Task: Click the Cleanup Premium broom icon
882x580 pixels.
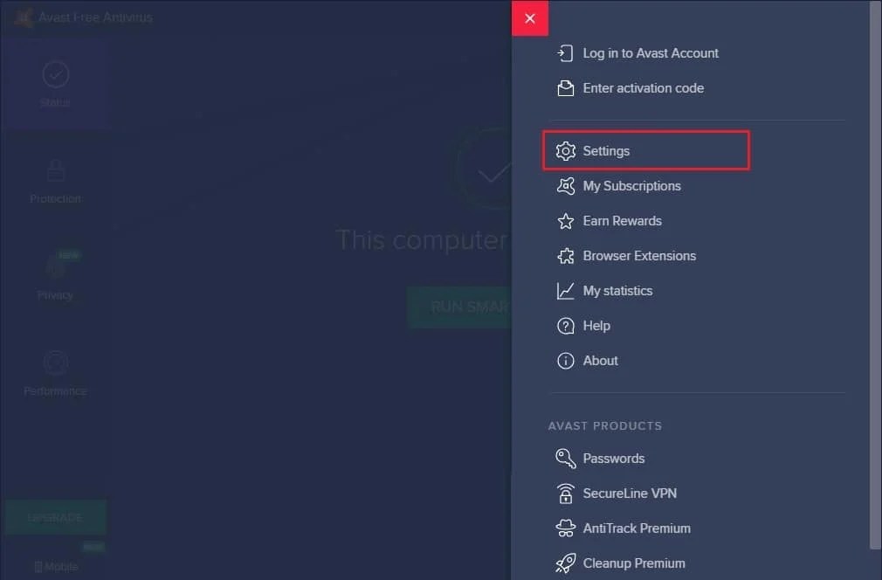Action: coord(565,563)
